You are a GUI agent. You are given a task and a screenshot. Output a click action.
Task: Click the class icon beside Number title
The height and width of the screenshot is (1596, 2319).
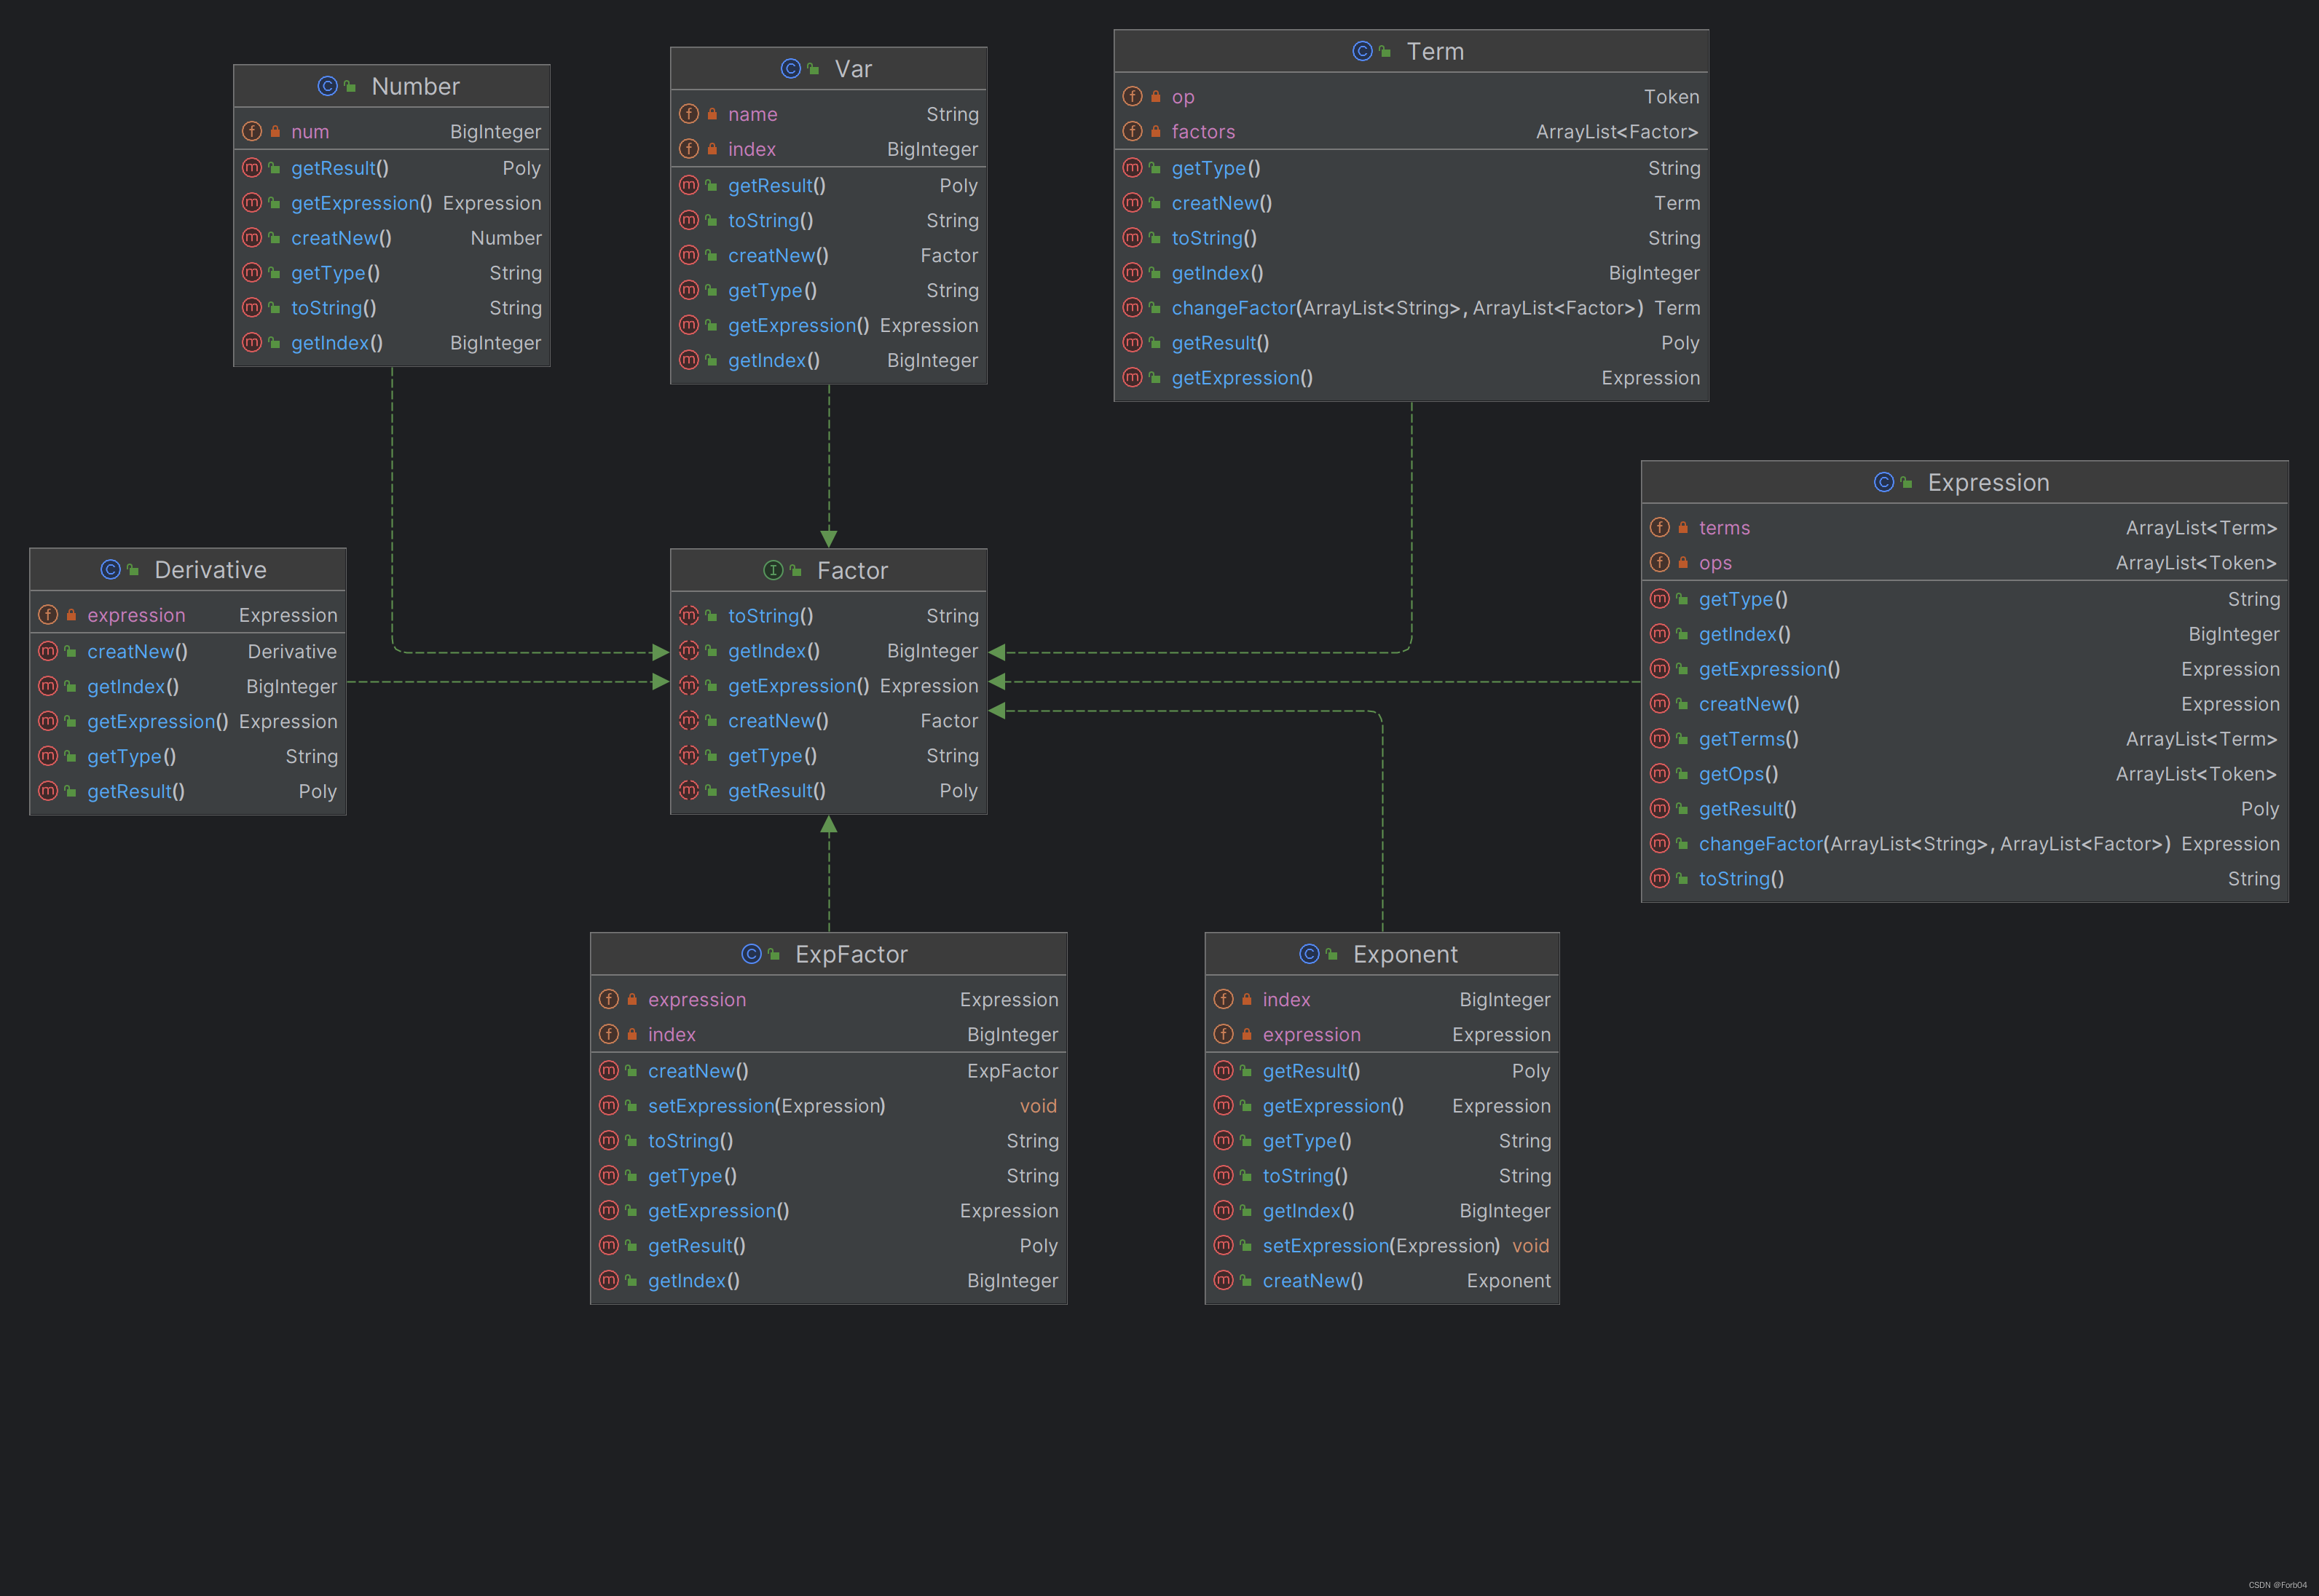click(327, 86)
